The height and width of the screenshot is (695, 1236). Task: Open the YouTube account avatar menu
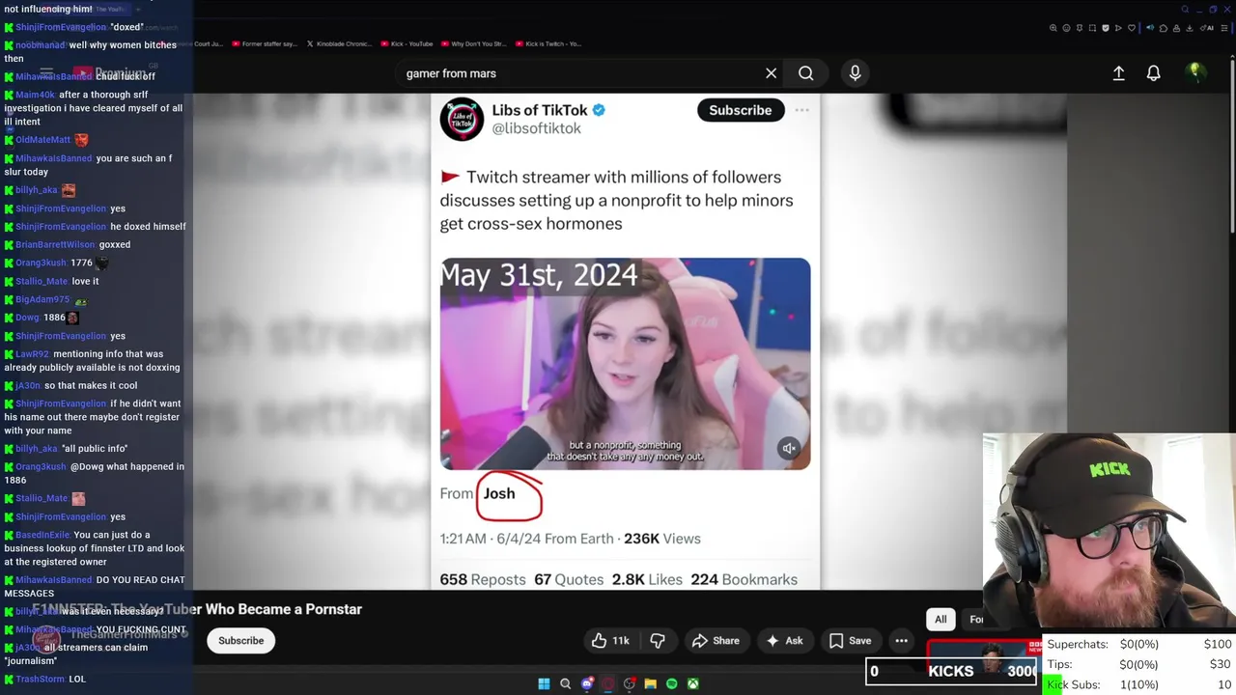tap(1195, 72)
